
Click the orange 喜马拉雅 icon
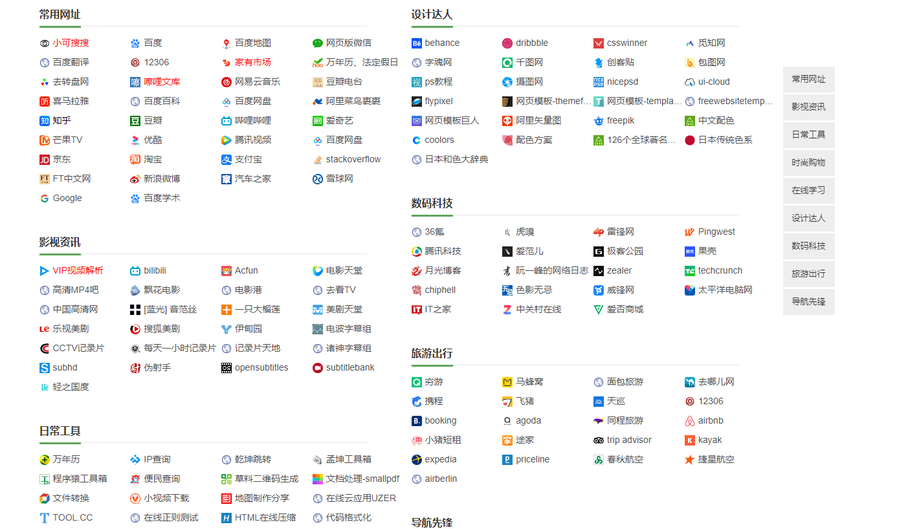point(45,102)
